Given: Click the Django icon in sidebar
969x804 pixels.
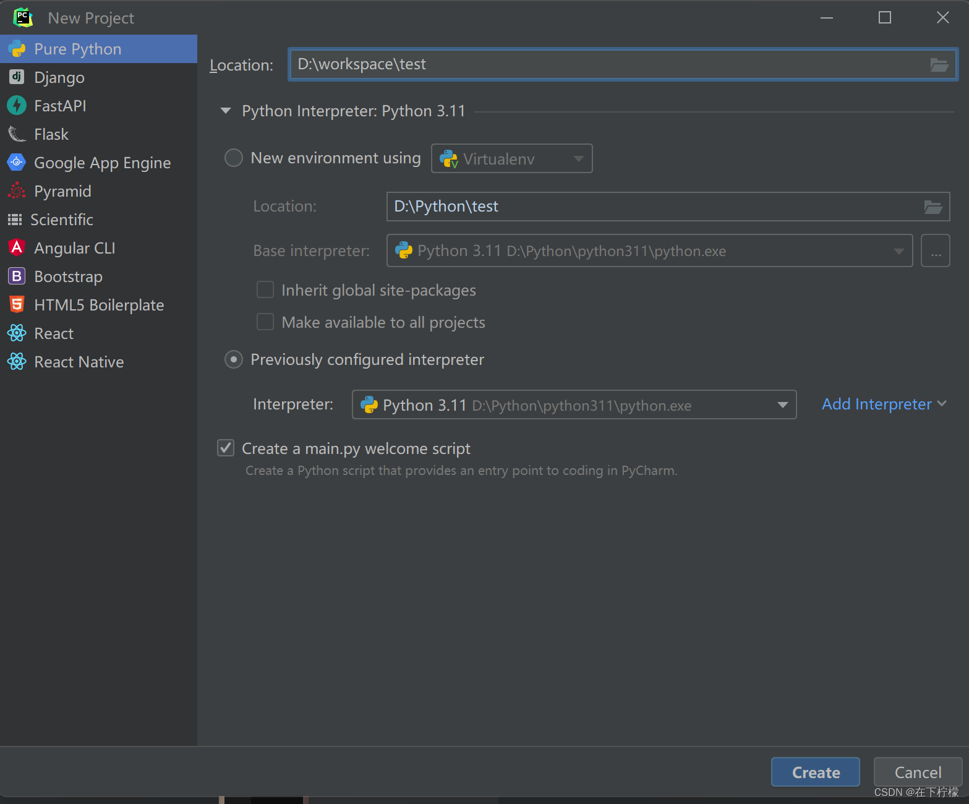Looking at the screenshot, I should [17, 77].
